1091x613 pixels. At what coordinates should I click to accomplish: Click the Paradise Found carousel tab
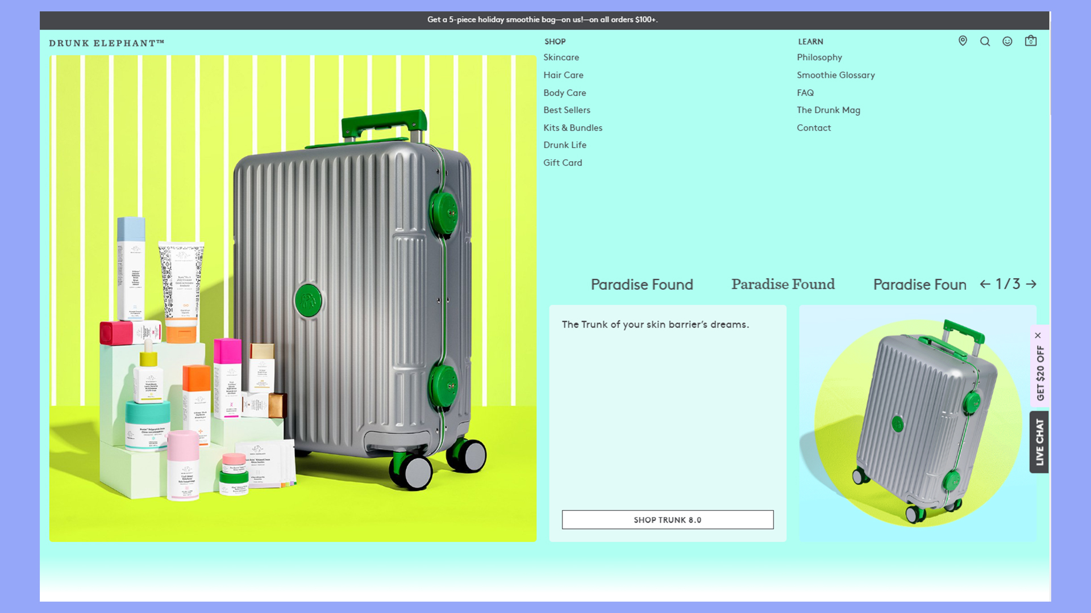(x=642, y=284)
